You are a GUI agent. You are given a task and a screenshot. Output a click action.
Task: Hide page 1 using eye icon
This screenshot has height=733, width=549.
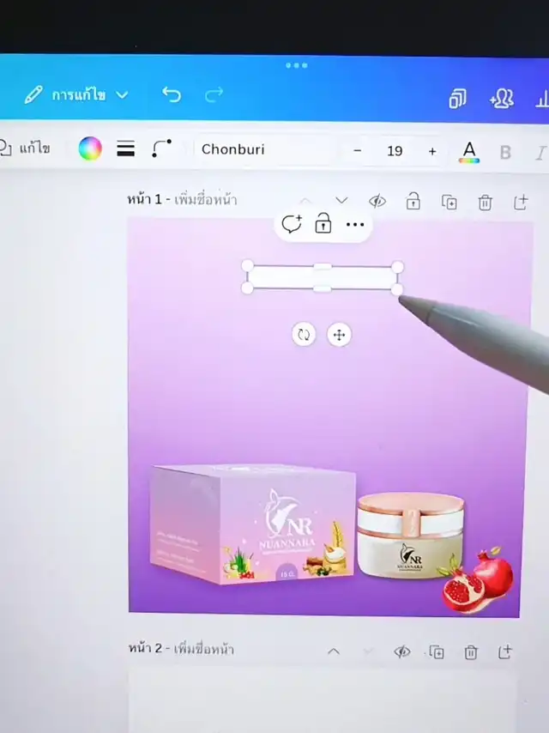pyautogui.click(x=377, y=201)
